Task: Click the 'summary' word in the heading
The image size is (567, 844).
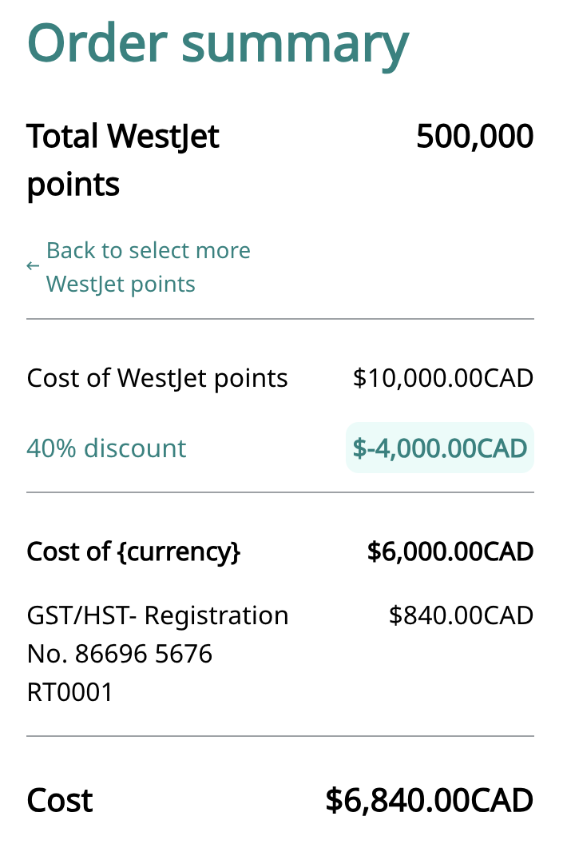Action: tap(295, 44)
